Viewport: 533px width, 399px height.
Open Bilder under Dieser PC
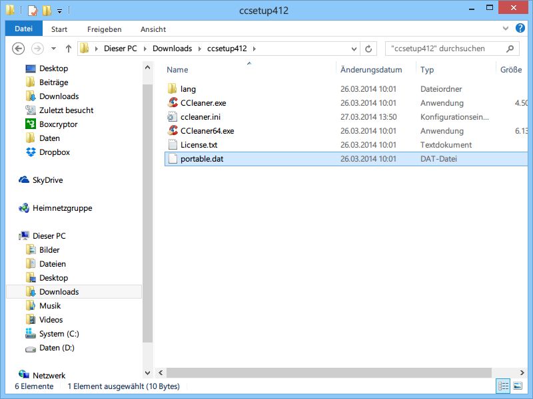tap(49, 250)
